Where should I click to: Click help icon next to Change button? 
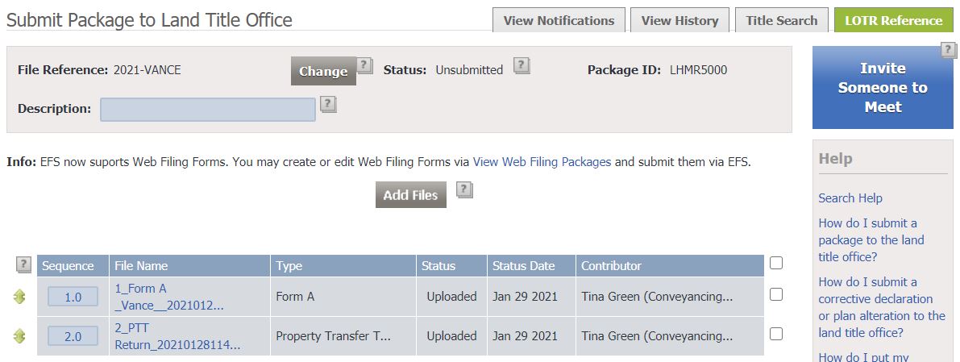(365, 65)
